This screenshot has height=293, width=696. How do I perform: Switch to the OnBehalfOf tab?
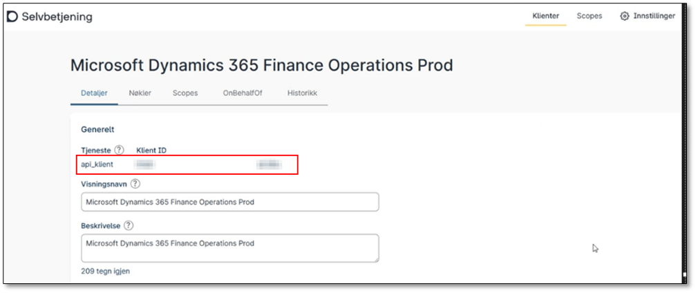(x=238, y=93)
